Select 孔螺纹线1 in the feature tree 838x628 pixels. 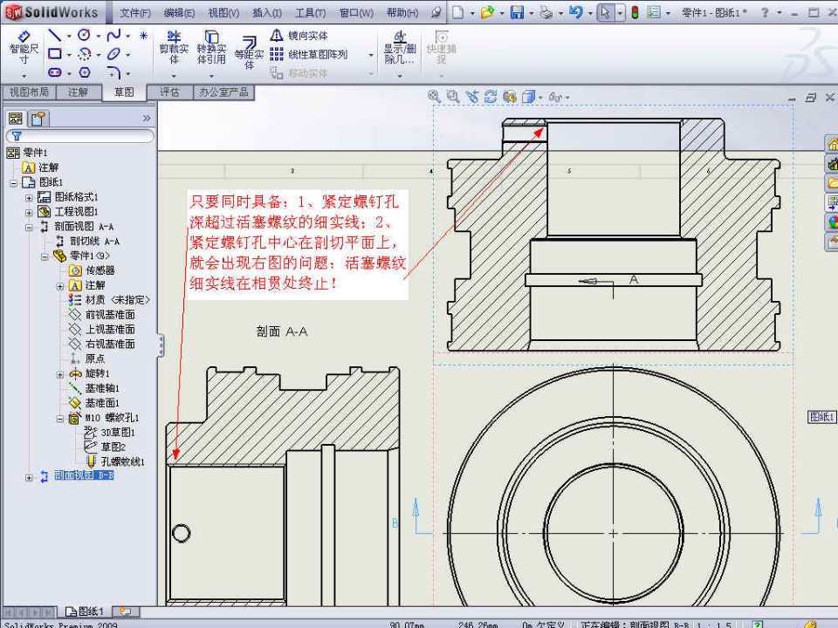click(x=122, y=462)
